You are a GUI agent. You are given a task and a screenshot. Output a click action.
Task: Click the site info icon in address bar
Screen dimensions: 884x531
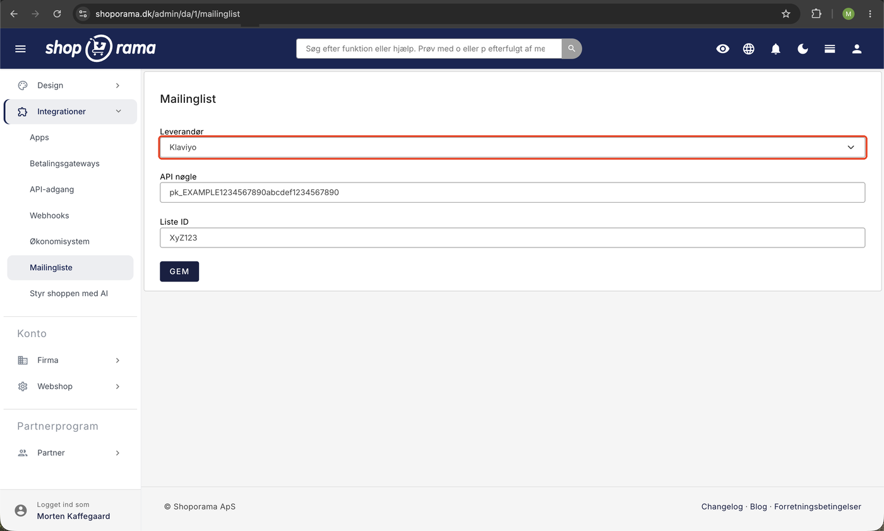[x=83, y=13]
